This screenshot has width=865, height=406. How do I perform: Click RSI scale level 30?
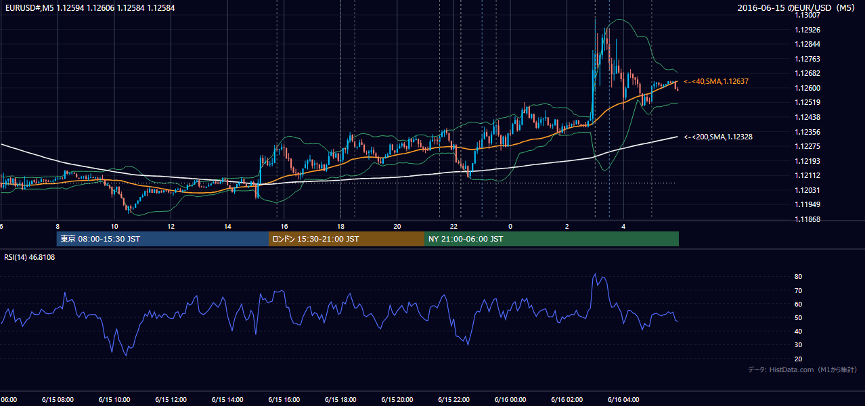[799, 345]
